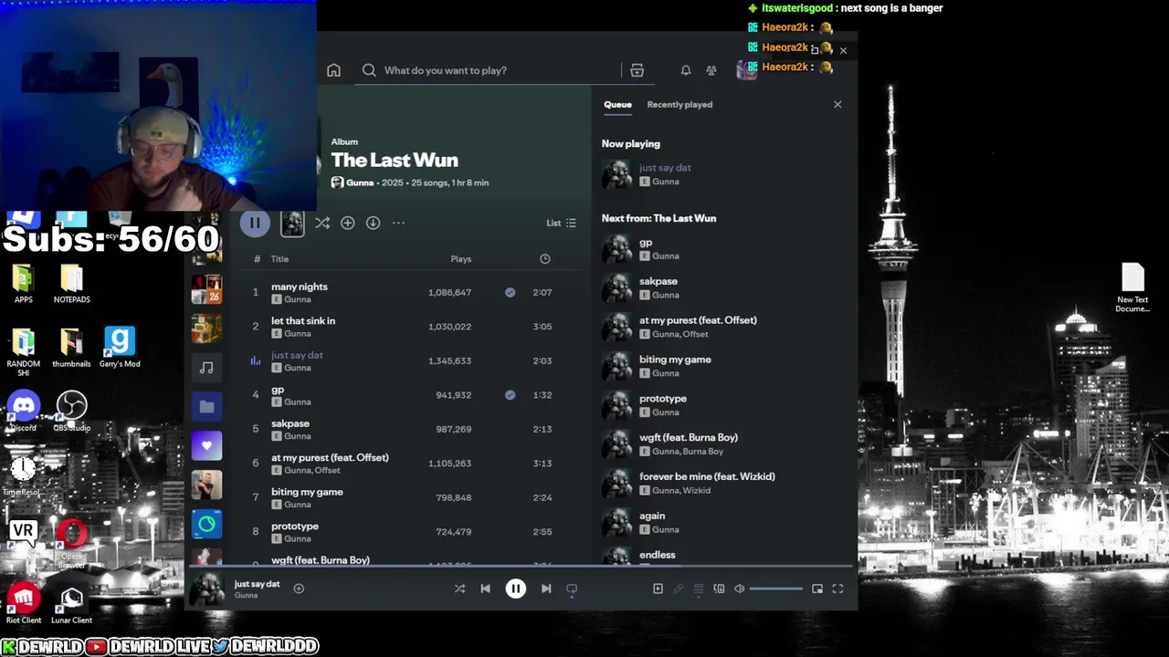The width and height of the screenshot is (1169, 657).
Task: Sort tracks by the Title column header
Action: 279,259
